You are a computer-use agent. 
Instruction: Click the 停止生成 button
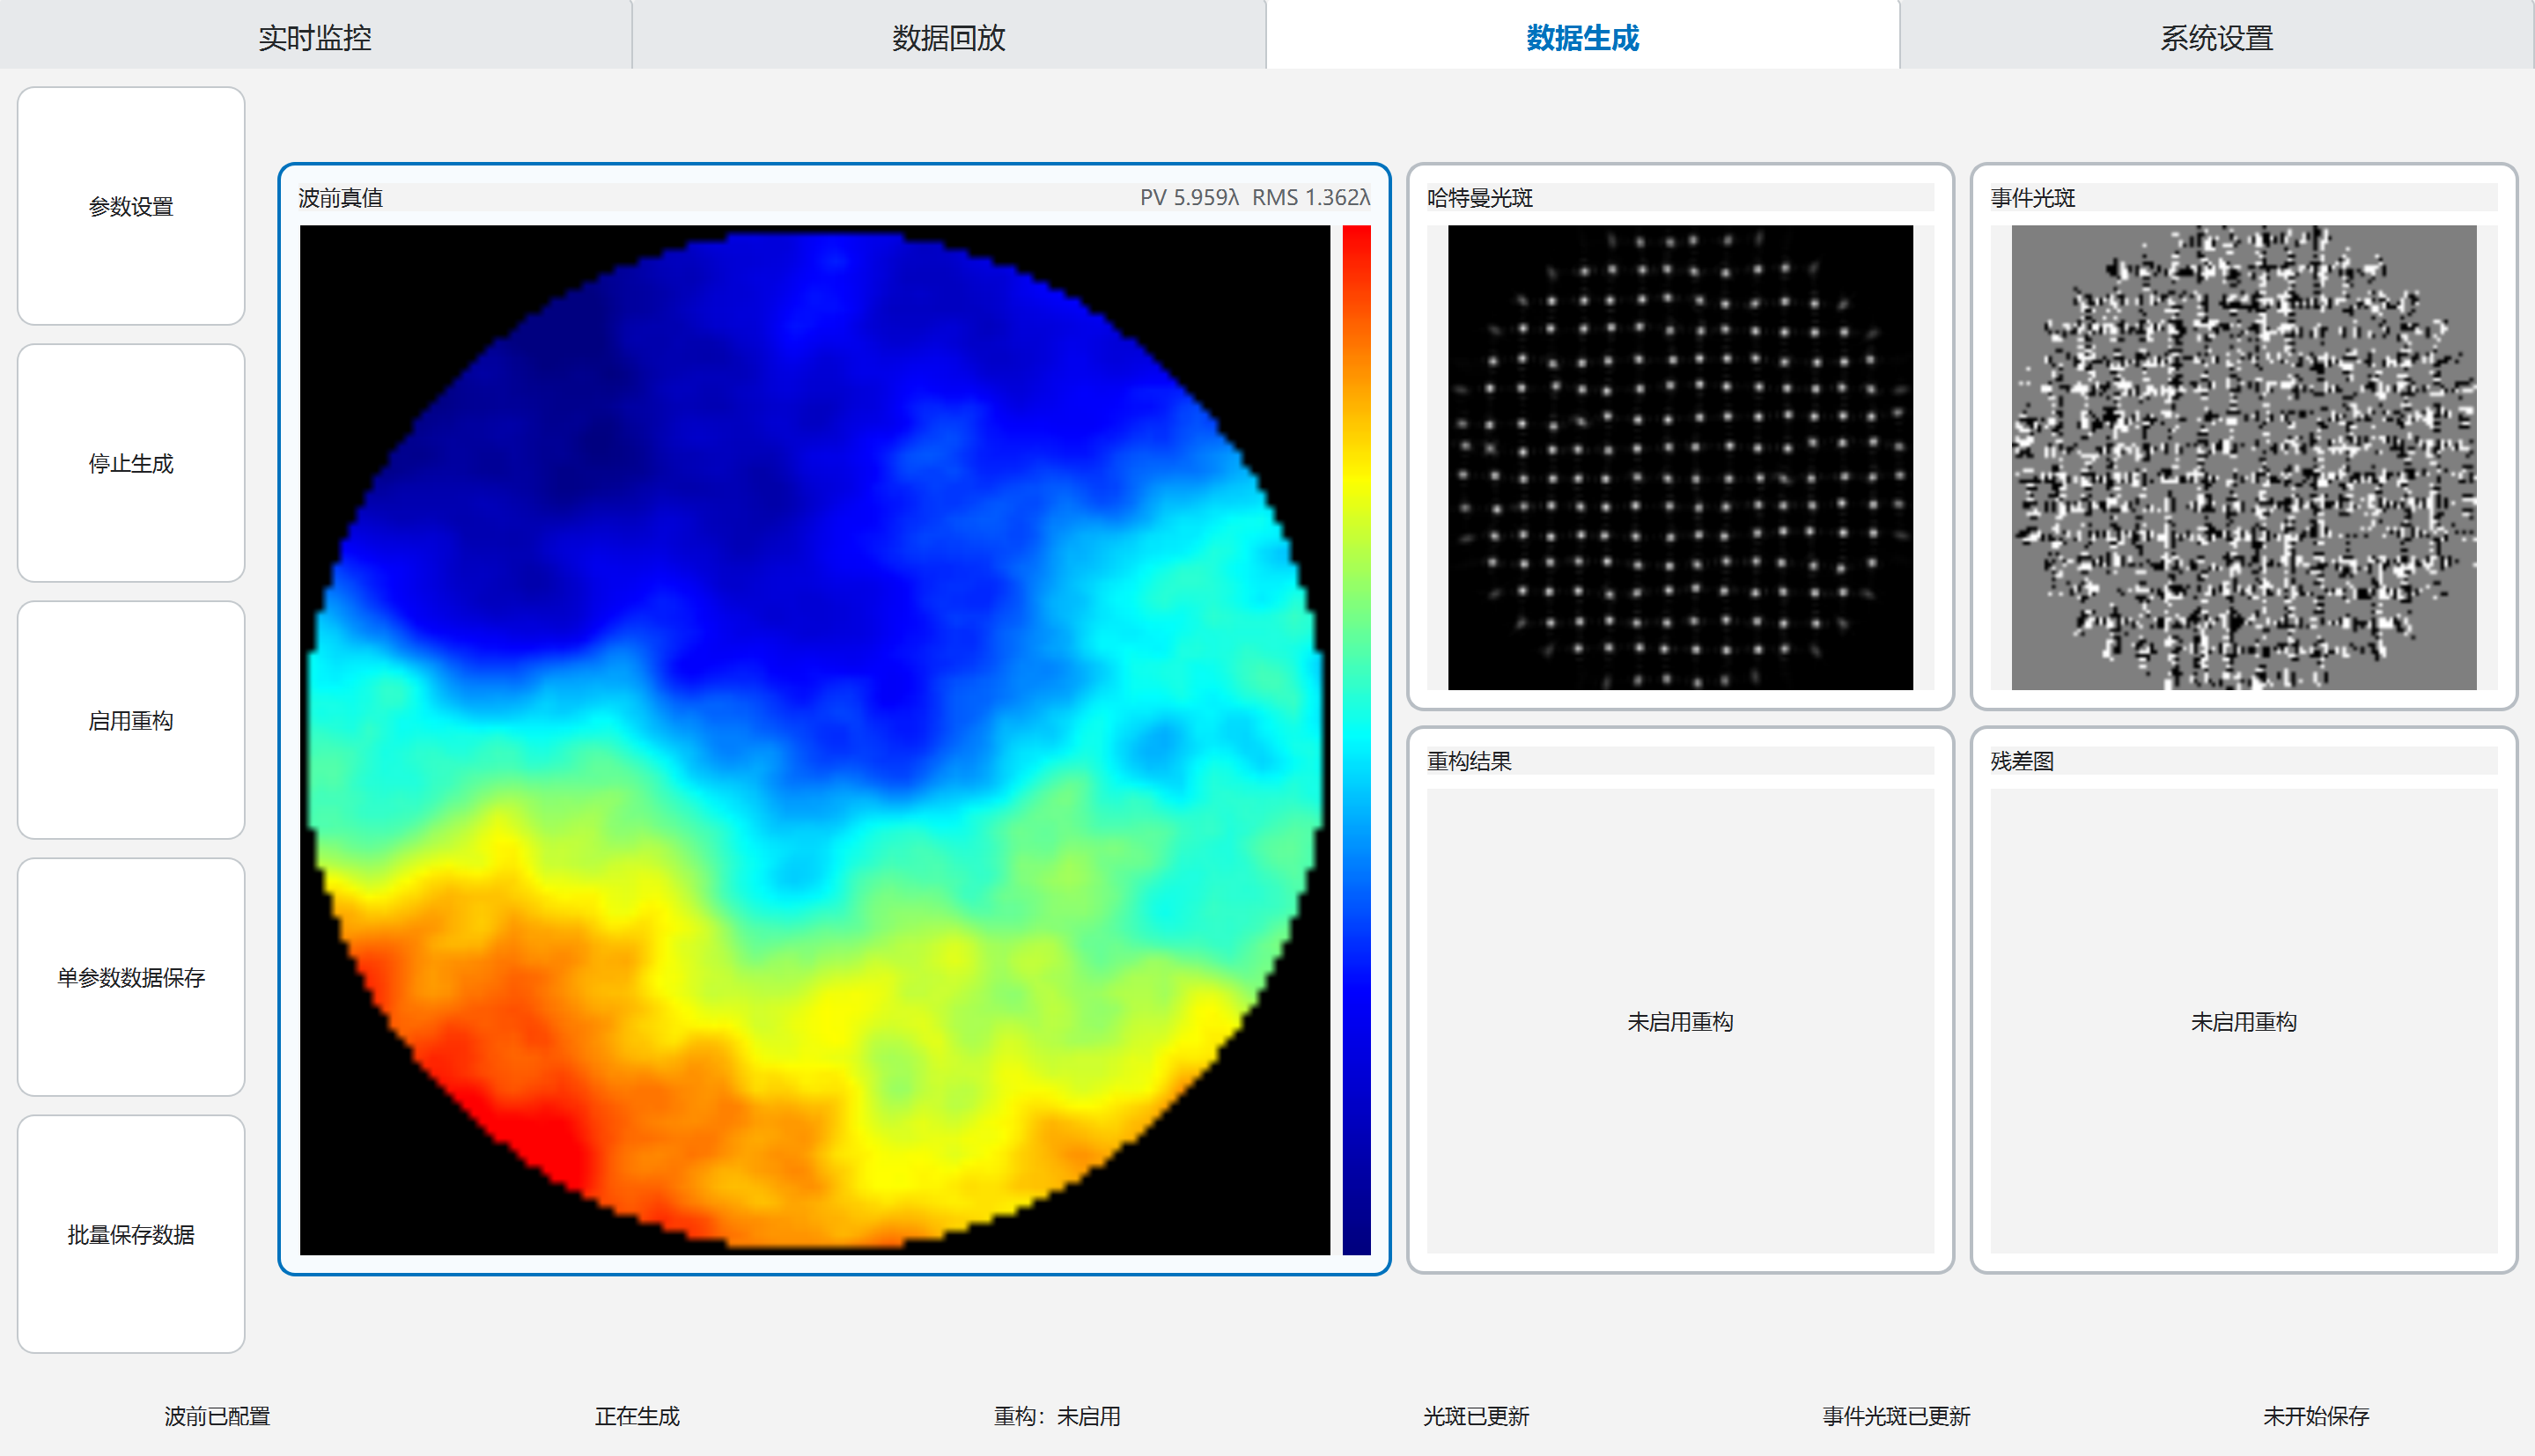tap(131, 463)
